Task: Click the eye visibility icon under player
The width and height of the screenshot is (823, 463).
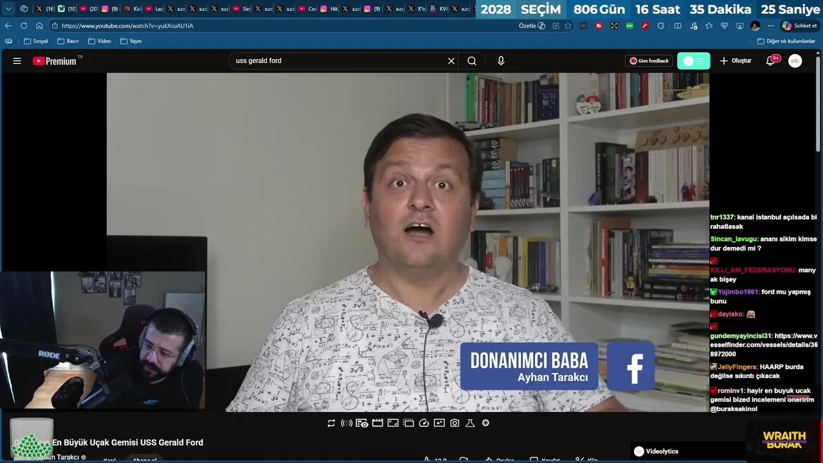Action: (x=362, y=423)
